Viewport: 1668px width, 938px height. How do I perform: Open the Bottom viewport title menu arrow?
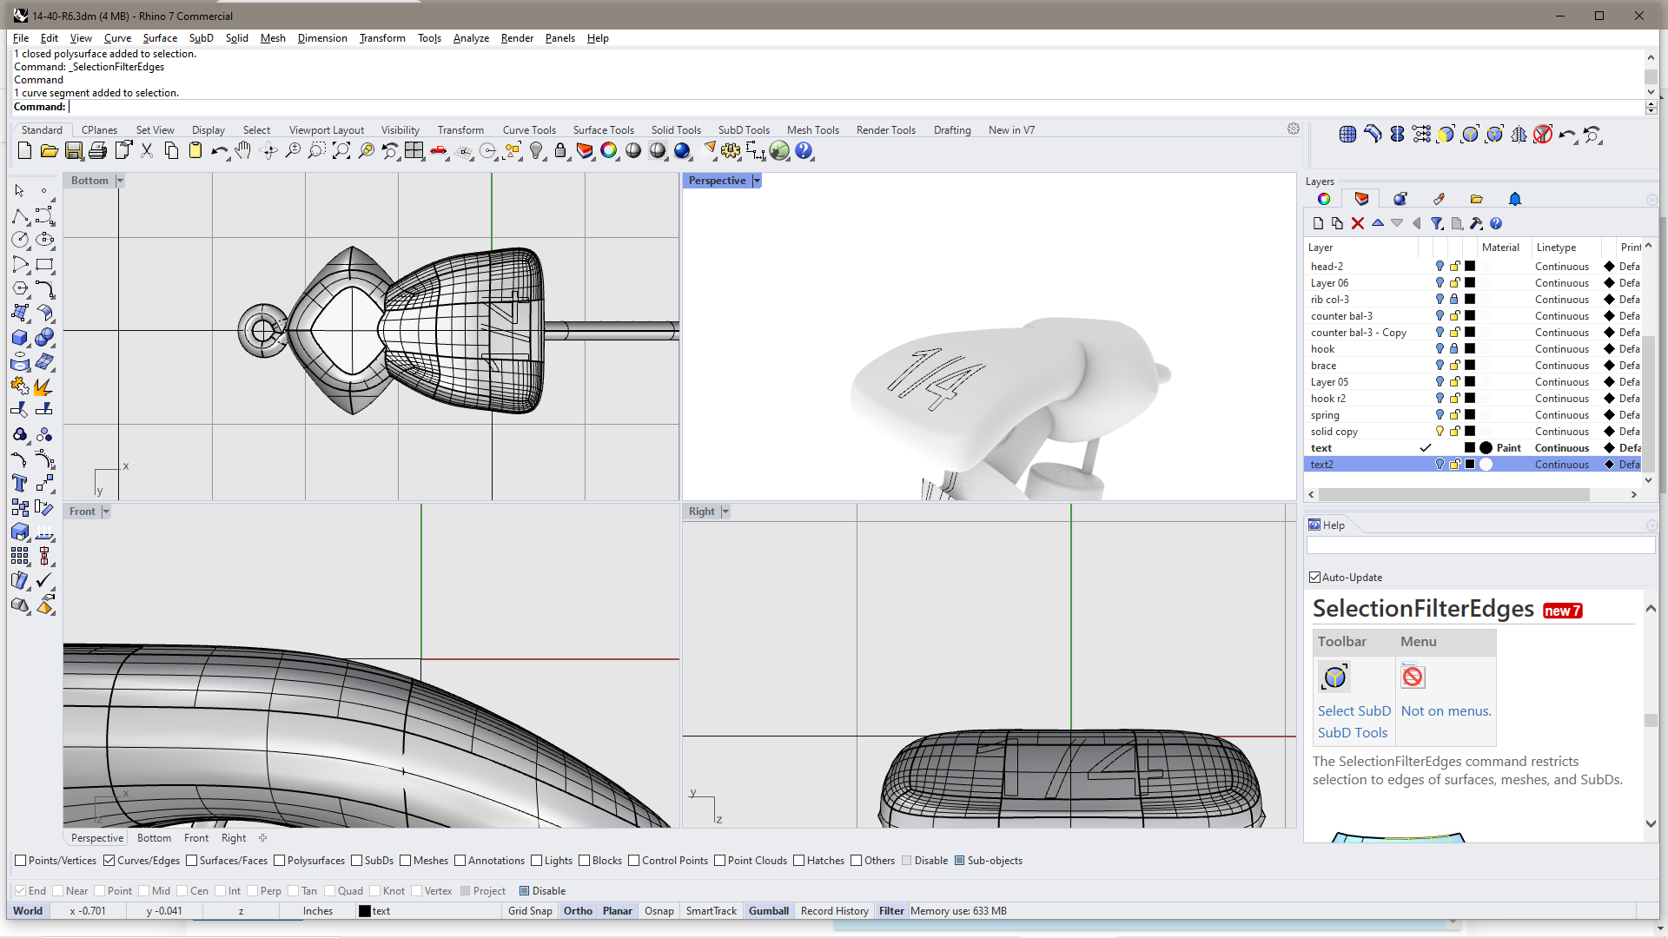[x=120, y=181]
